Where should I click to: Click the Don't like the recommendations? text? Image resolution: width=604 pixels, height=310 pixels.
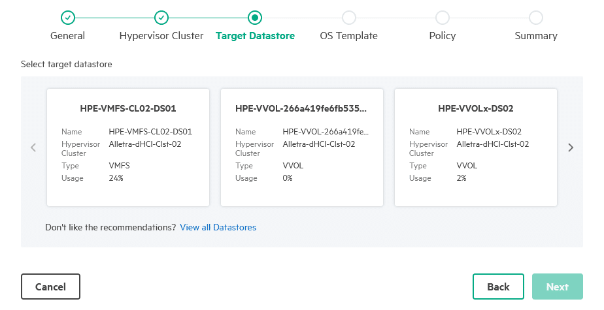[x=110, y=227]
